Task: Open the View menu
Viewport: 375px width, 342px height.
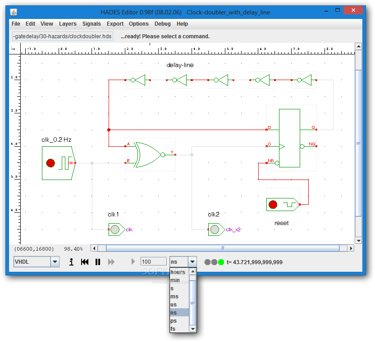Action: [x=46, y=24]
